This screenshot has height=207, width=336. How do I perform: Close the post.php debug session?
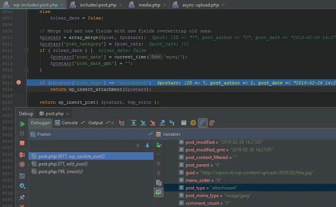(x=68, y=114)
